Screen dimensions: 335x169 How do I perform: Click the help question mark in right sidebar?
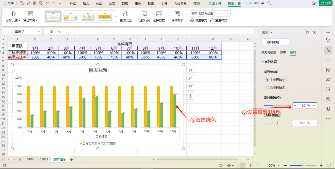coord(328,99)
